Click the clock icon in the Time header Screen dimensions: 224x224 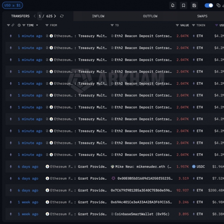pyautogui.click(x=19, y=25)
